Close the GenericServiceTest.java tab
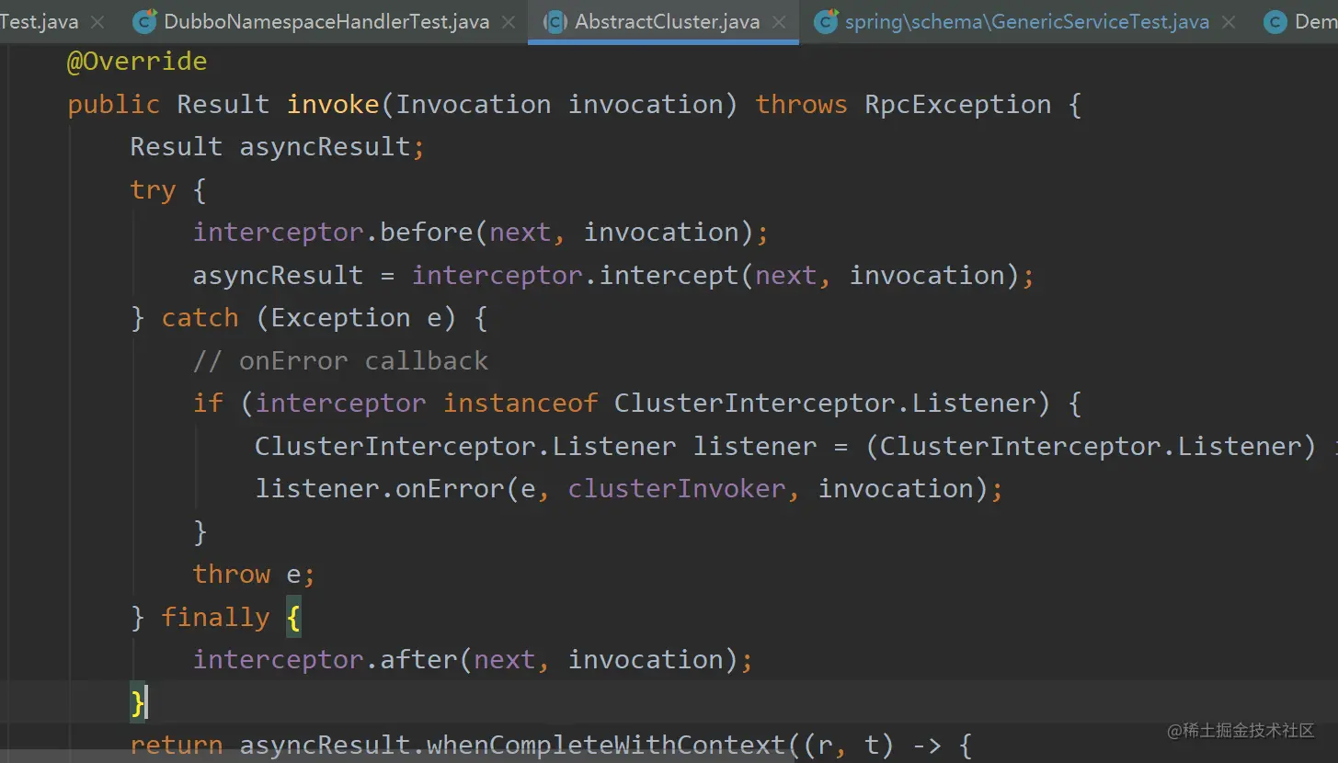This screenshot has width=1338, height=763. pos(1230,21)
